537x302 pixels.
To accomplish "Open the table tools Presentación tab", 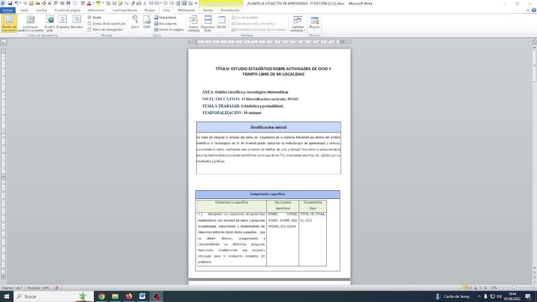I will [x=230, y=10].
